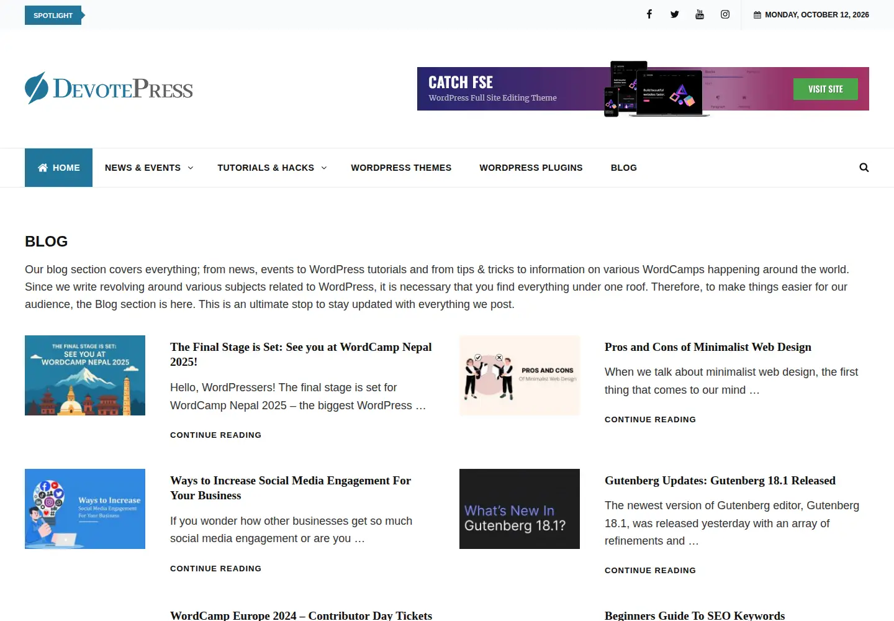This screenshot has height=621, width=894.
Task: Click the Pros and Cons thumbnail image
Action: point(520,375)
